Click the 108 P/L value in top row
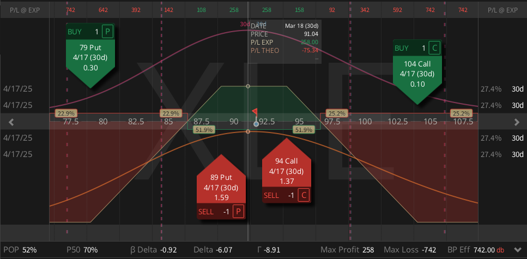The width and height of the screenshot is (527, 259). [x=201, y=10]
